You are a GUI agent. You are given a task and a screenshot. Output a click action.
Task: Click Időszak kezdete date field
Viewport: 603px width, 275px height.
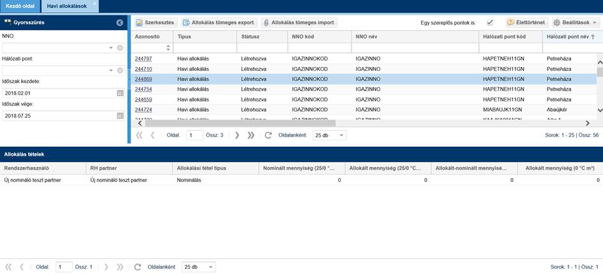pos(59,93)
